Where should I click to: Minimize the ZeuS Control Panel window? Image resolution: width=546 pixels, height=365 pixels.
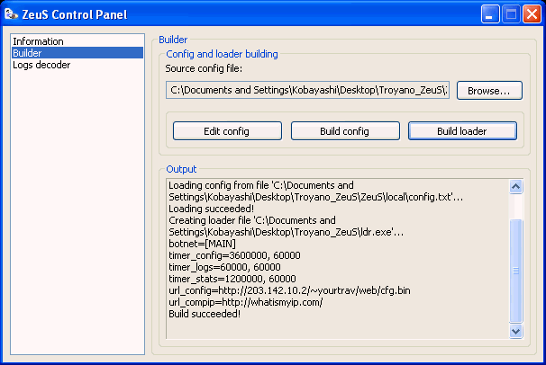click(490, 14)
